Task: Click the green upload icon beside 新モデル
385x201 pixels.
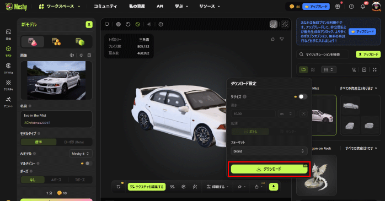Action: [89, 25]
